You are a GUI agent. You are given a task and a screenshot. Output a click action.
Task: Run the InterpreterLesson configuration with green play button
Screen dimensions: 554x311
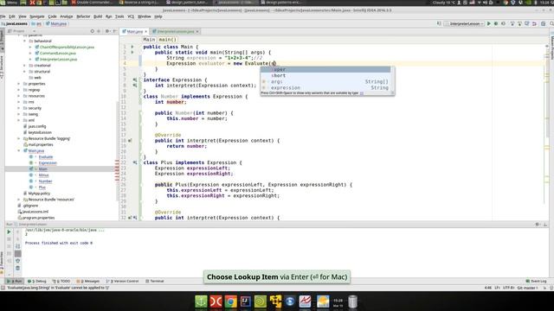coord(489,23)
